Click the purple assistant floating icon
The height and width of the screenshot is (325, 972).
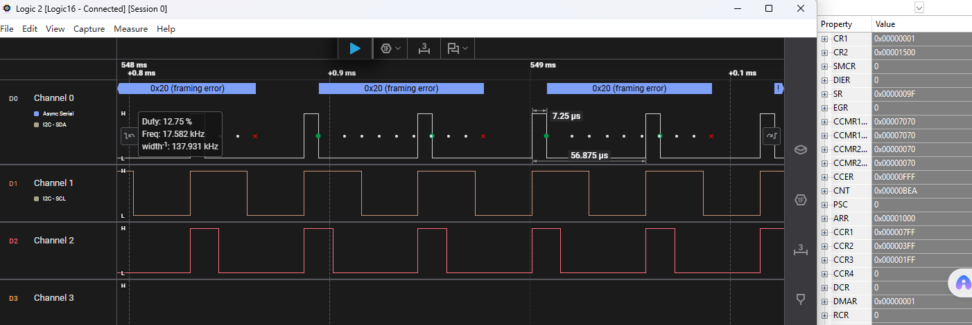pyautogui.click(x=963, y=283)
